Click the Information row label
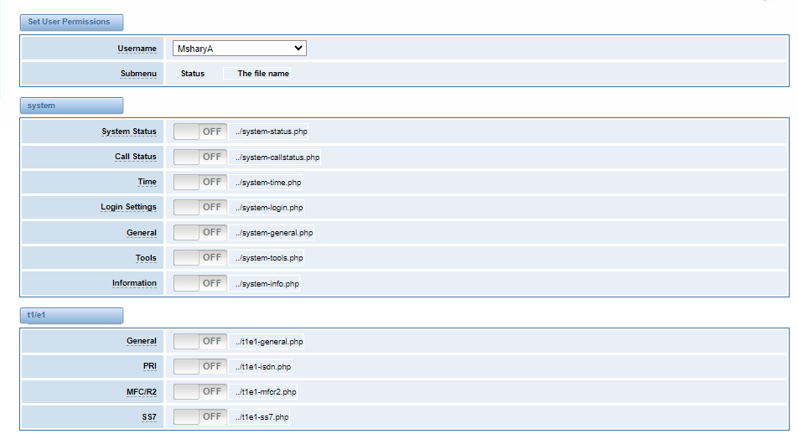Image resolution: width=798 pixels, height=439 pixels. pyautogui.click(x=134, y=283)
